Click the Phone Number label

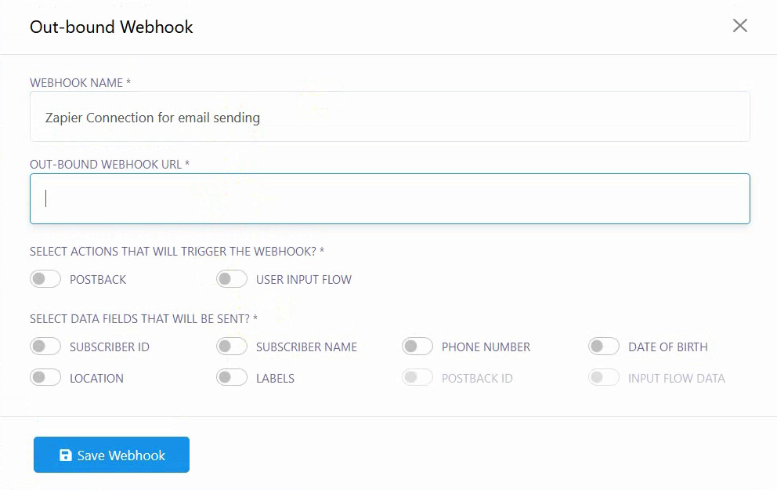[486, 347]
